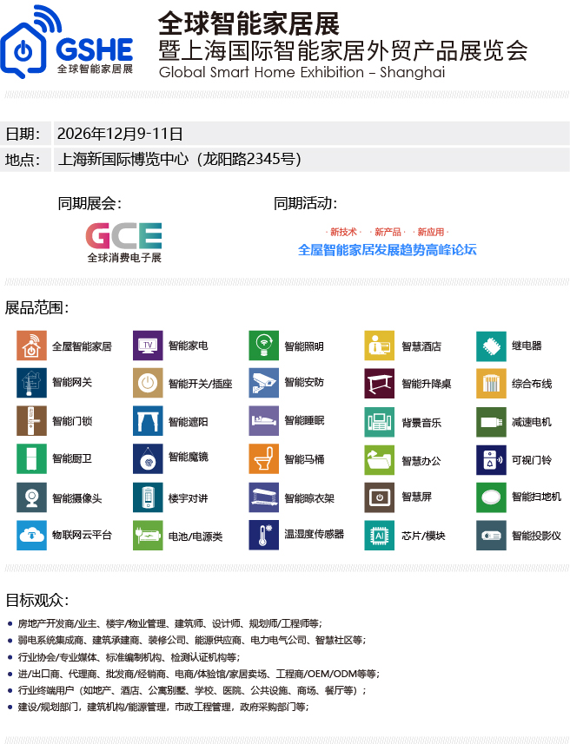Image resolution: width=570 pixels, height=744 pixels.
Task: Select the 智慧屏 screen icon
Action: pos(379,497)
